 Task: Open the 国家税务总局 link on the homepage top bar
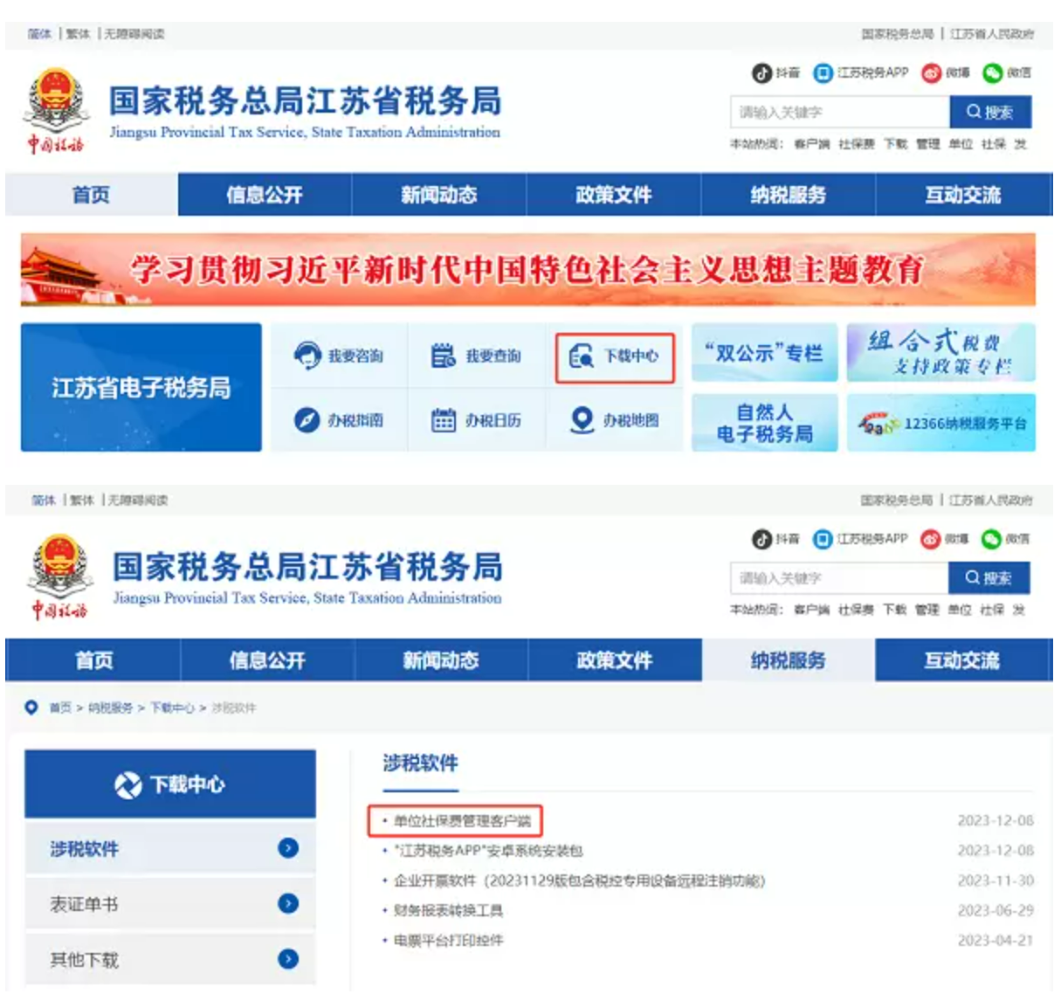click(x=898, y=34)
